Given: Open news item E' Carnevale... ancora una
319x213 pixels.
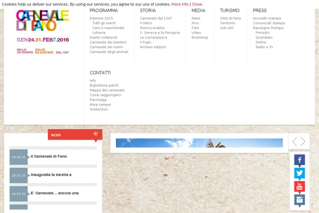Looking at the screenshot, I should (55, 193).
